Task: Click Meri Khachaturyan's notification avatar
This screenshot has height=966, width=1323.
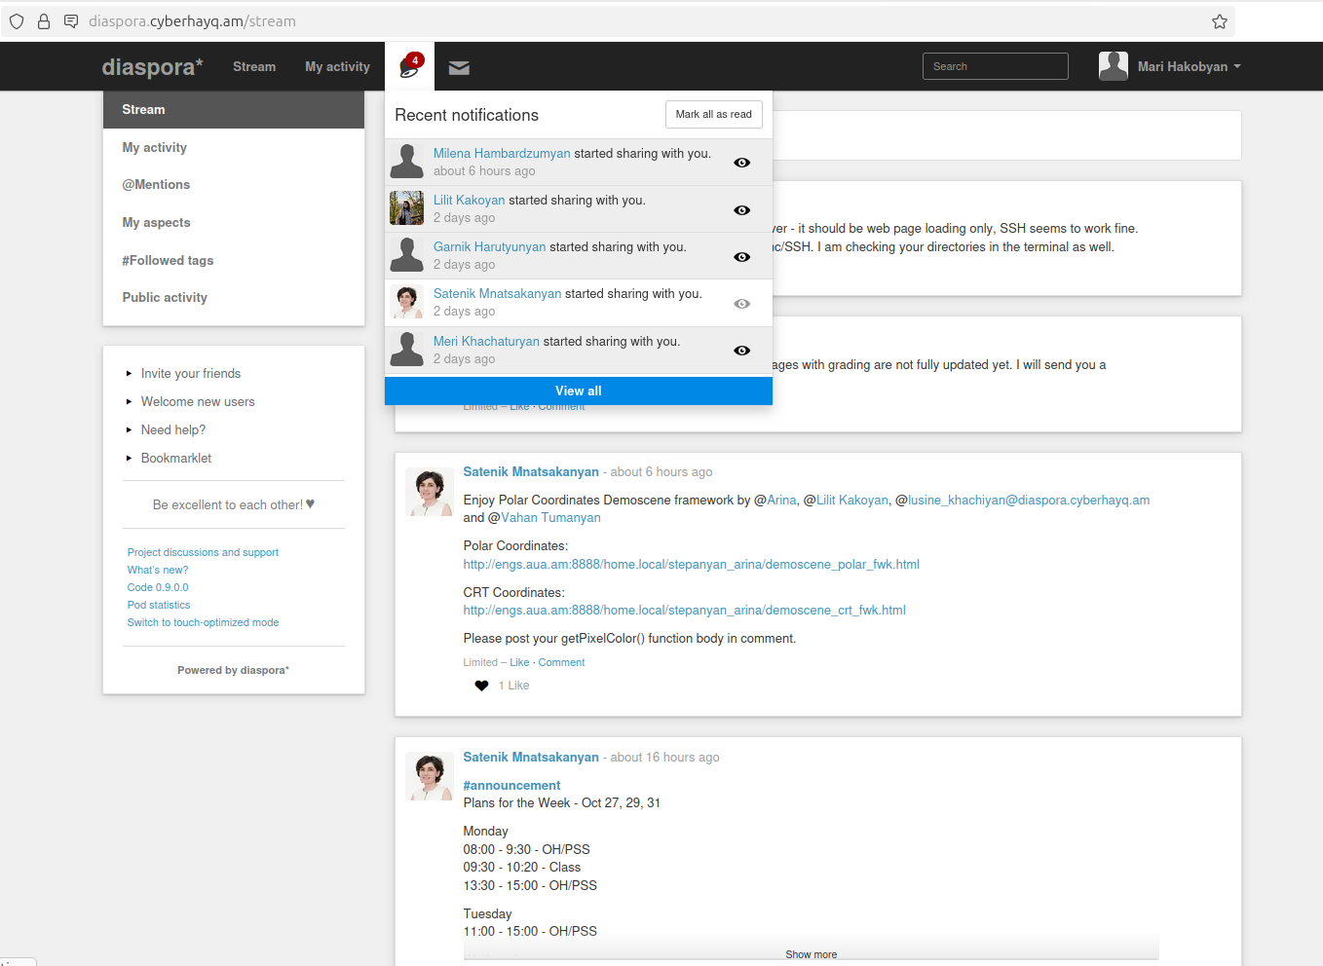Action: pos(406,350)
